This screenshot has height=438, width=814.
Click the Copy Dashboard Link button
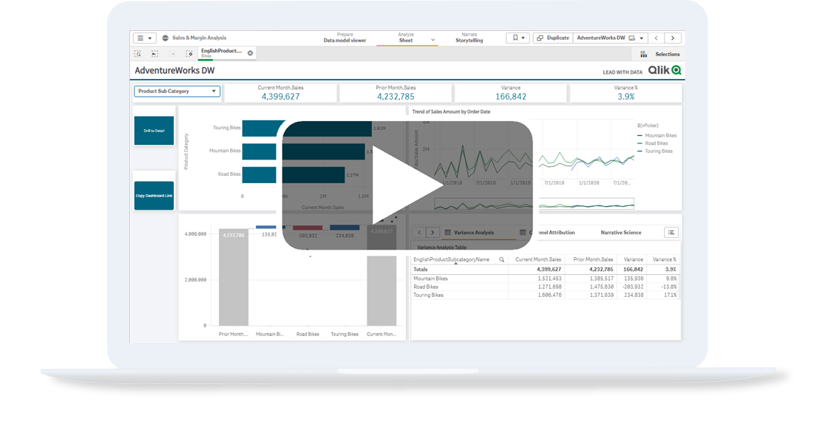point(155,196)
